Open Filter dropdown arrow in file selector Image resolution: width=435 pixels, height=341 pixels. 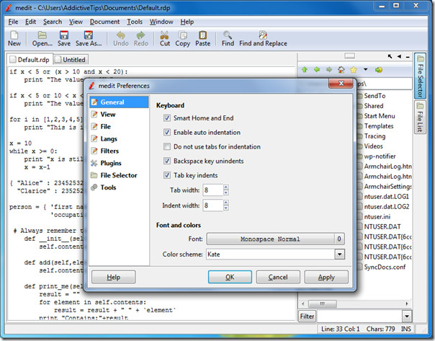click(x=407, y=316)
